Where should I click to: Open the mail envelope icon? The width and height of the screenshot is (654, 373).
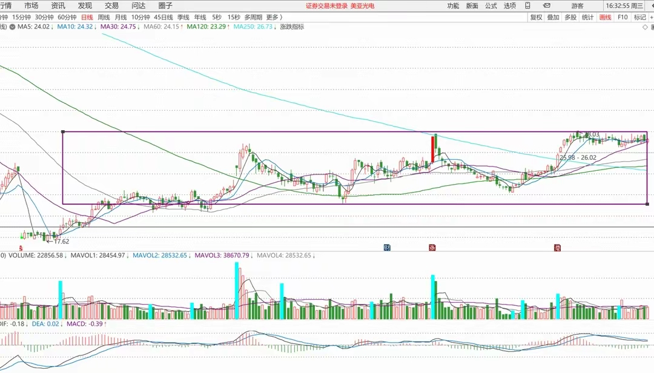click(547, 6)
